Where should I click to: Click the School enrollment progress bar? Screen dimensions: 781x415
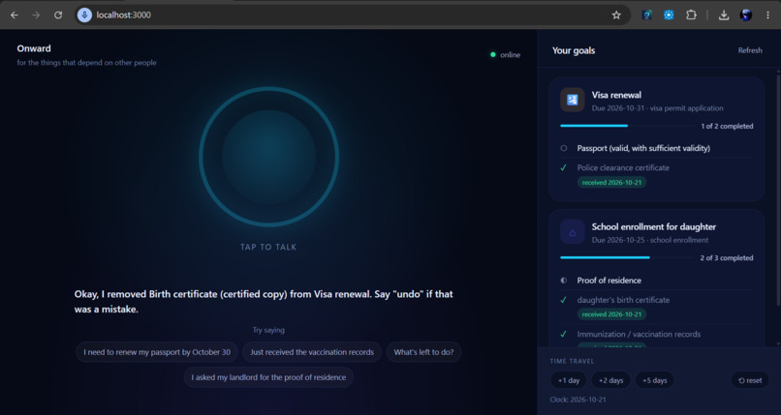tap(627, 257)
